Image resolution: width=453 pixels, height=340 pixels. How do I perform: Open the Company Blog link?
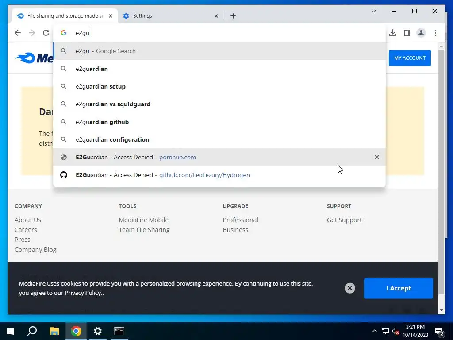(35, 250)
